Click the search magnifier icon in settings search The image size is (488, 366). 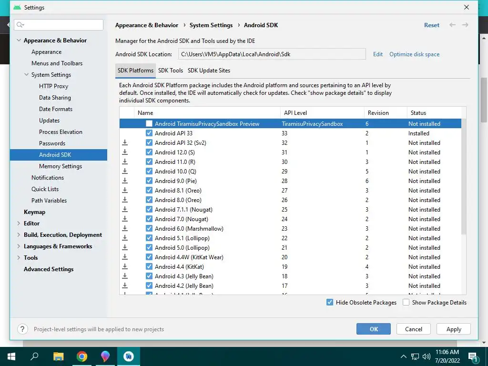[x=20, y=25]
